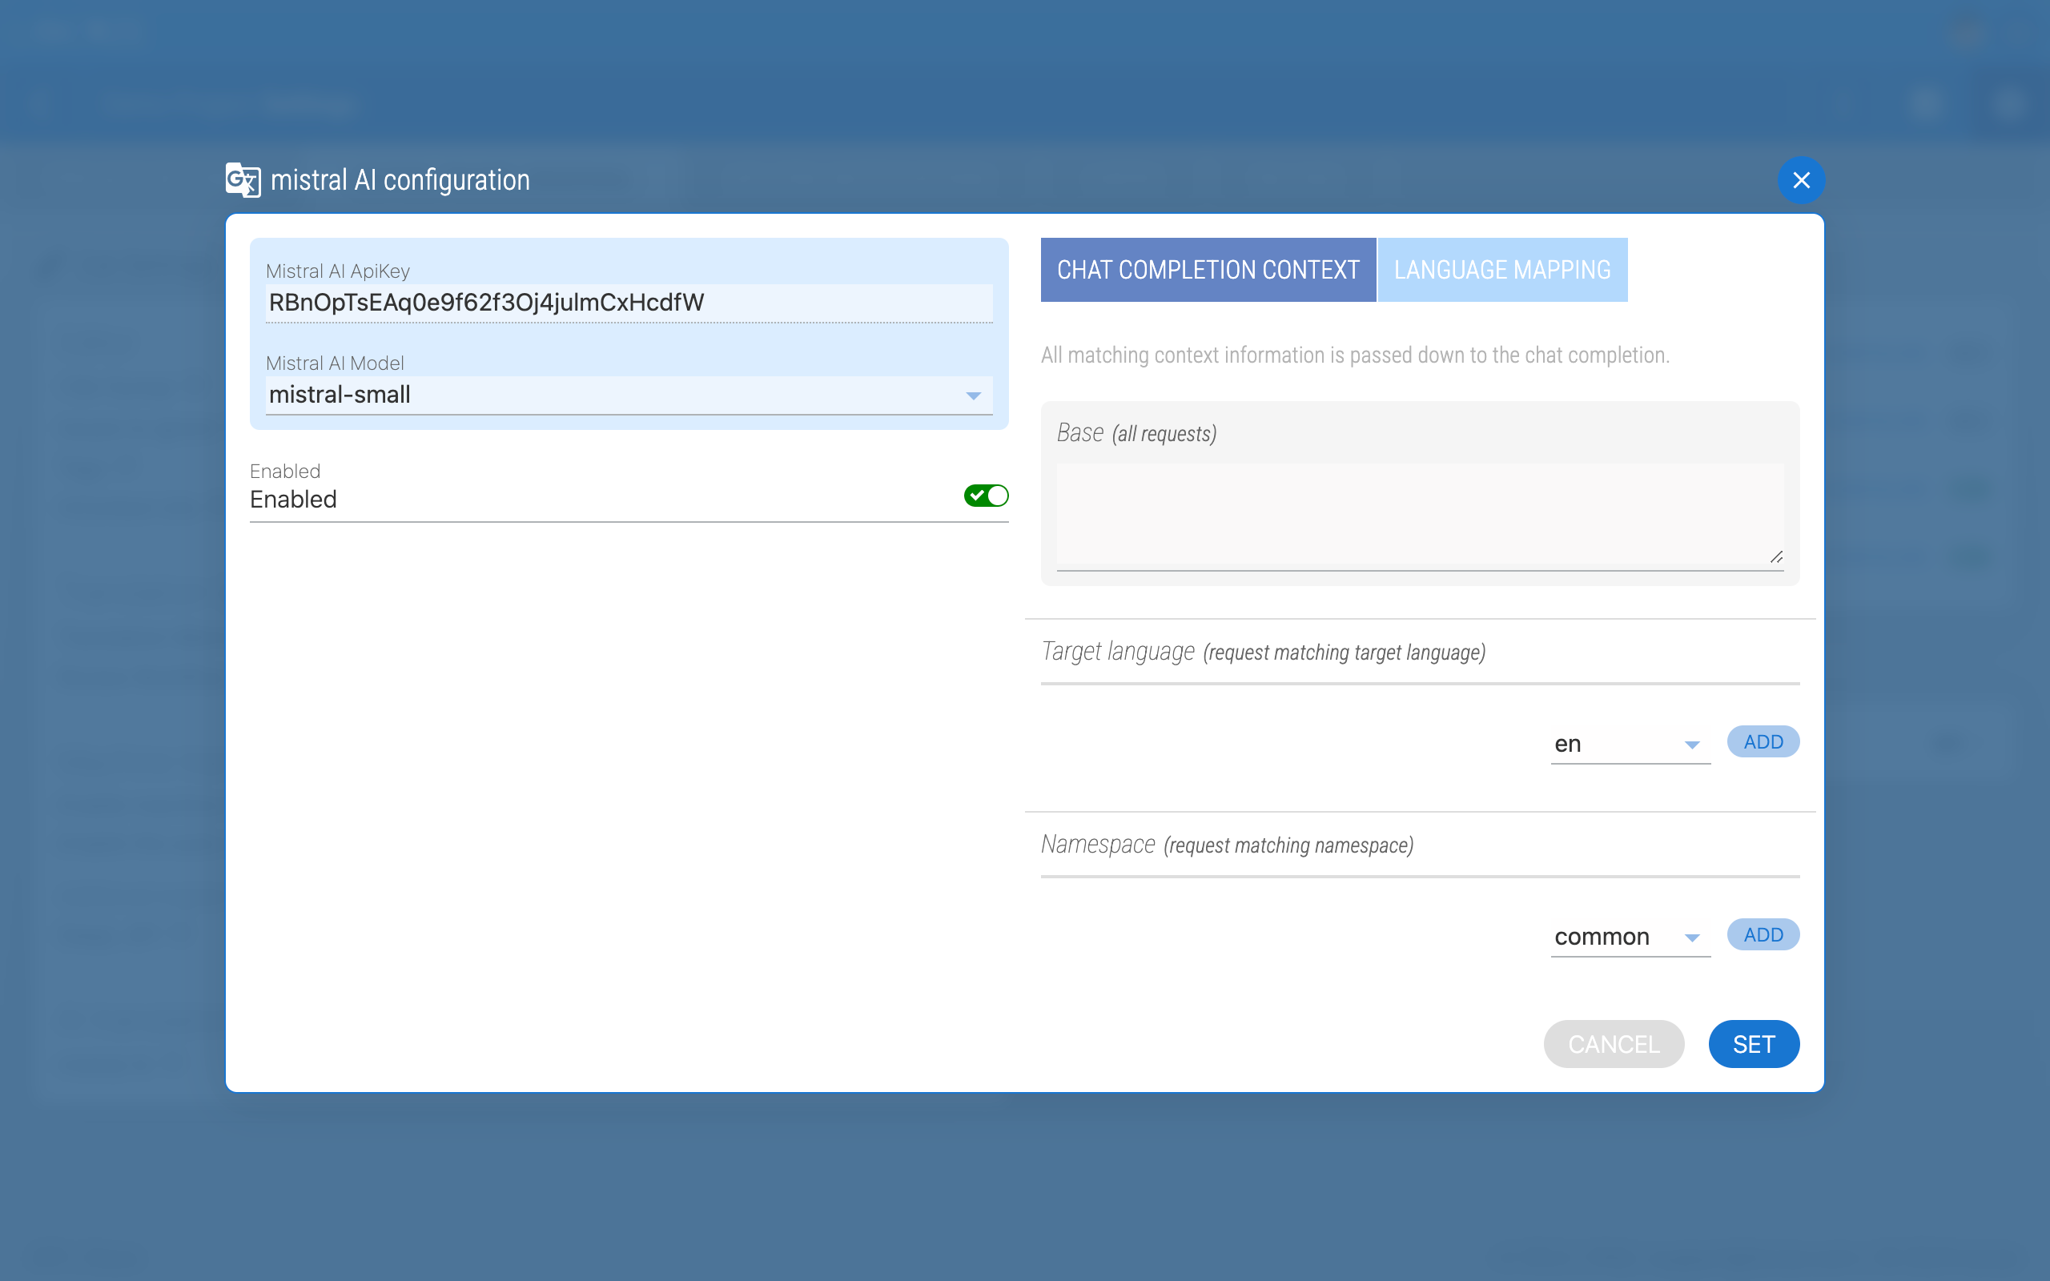Image resolution: width=2050 pixels, height=1281 pixels.
Task: Click the checkmark icon on the Enabled switch
Action: click(978, 496)
